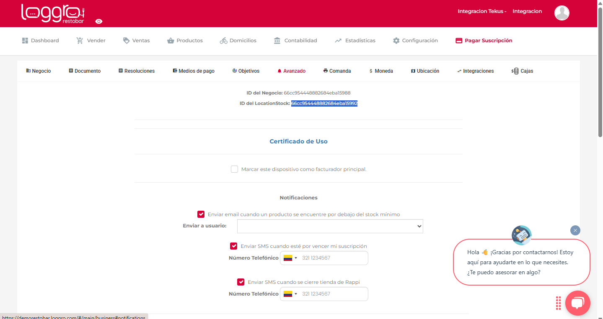603x319 pixels.
Task: Uncheck SMS for subscription expiring
Action: pyautogui.click(x=234, y=246)
